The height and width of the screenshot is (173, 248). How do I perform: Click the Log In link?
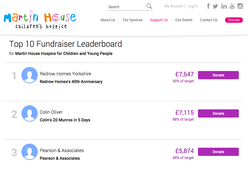[x=193, y=6]
